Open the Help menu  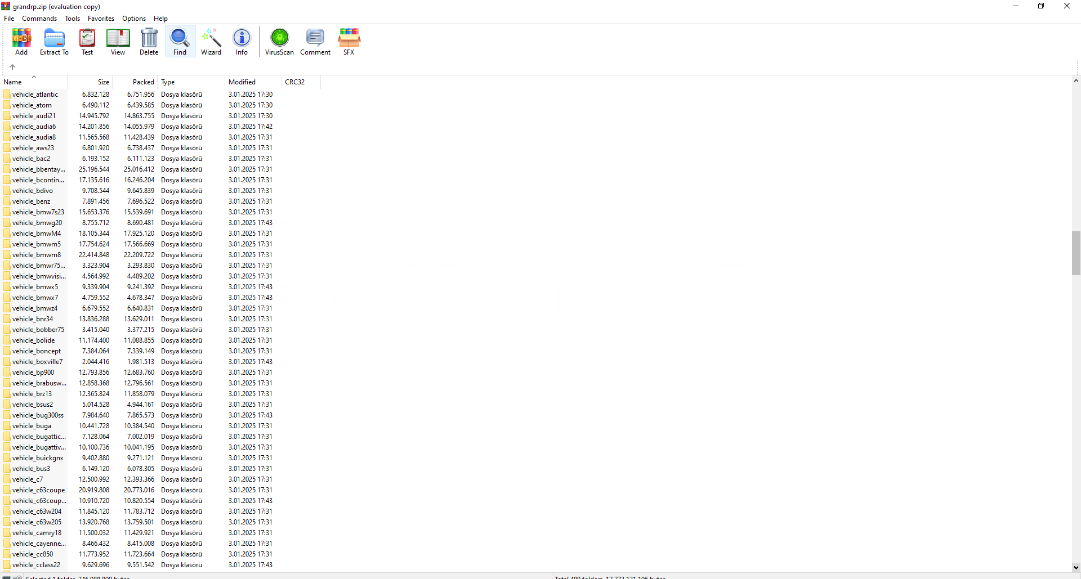click(x=160, y=19)
